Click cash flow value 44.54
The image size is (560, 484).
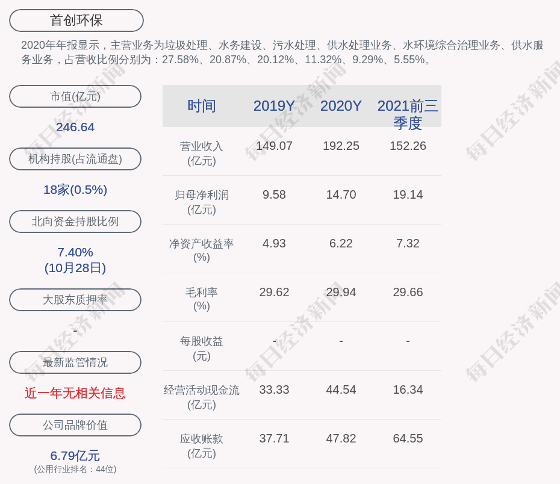(341, 389)
